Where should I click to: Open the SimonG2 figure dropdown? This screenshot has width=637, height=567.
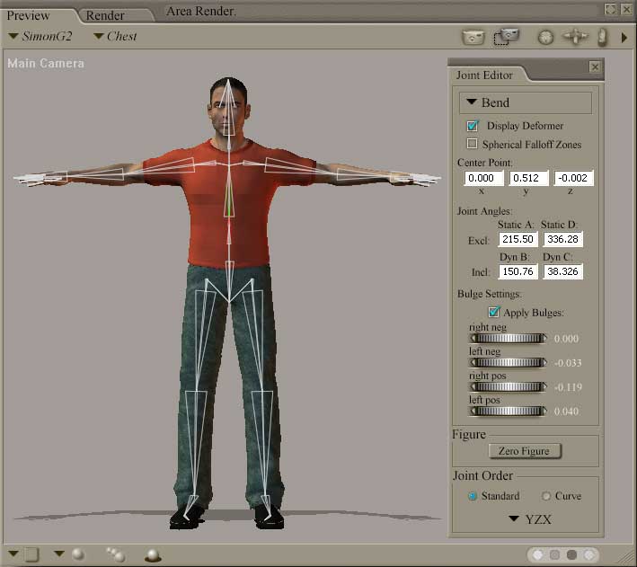[40, 37]
